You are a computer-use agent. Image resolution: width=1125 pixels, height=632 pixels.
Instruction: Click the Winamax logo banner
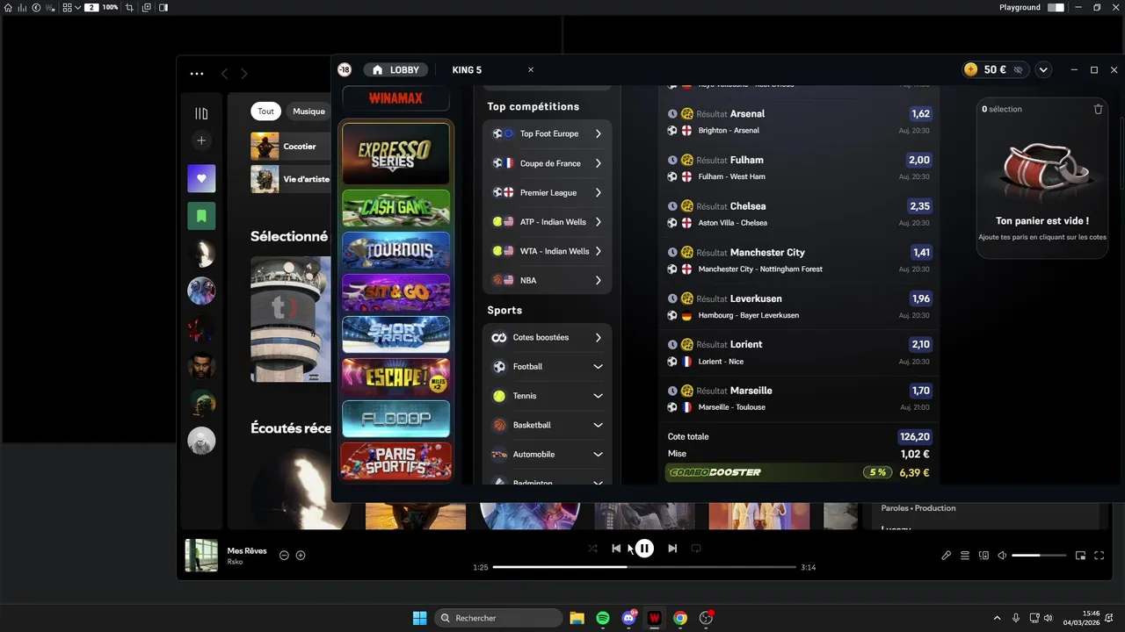point(396,98)
